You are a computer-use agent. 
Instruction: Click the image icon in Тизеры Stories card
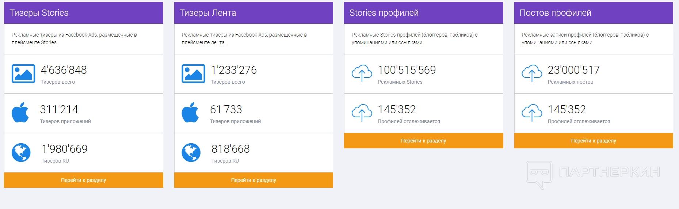23,74
